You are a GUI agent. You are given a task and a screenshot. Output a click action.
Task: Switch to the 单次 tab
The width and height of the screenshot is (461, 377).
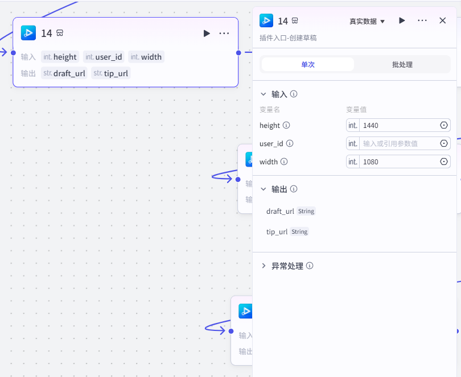click(x=308, y=64)
